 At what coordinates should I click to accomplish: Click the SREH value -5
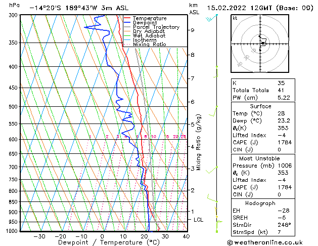[x=282, y=218]
